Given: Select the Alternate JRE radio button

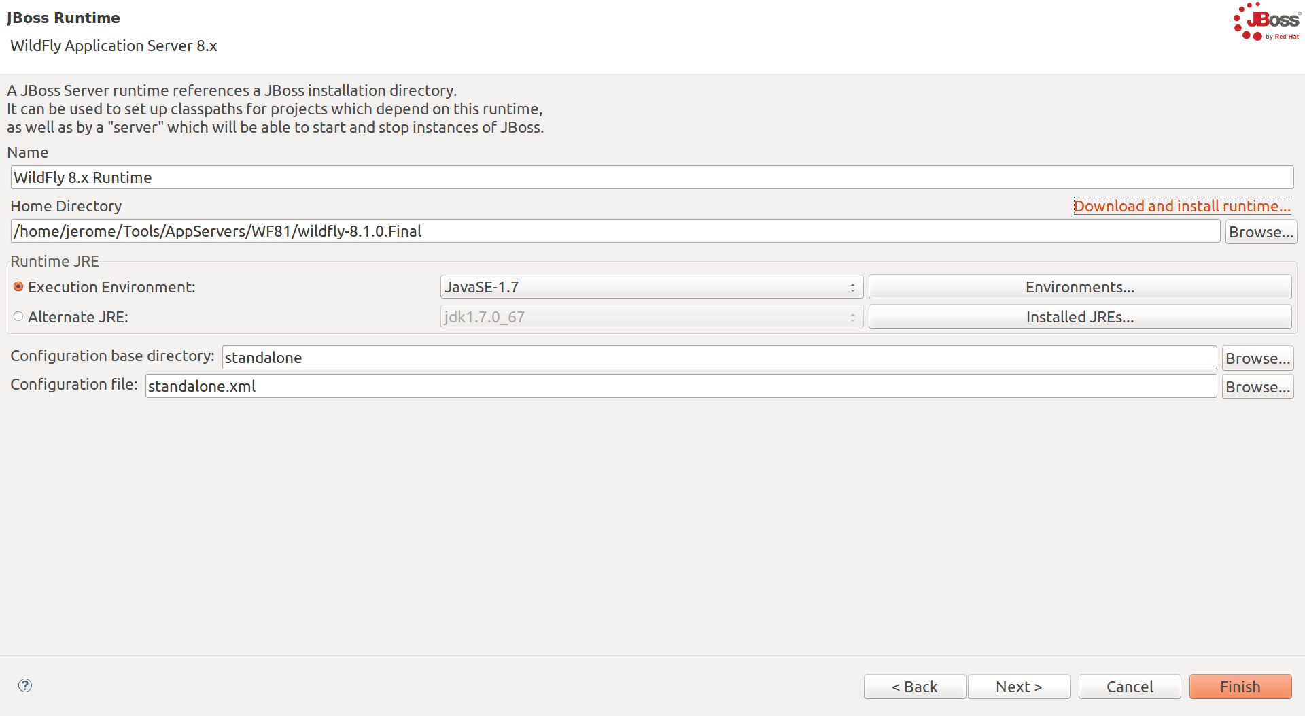Looking at the screenshot, I should [x=18, y=316].
